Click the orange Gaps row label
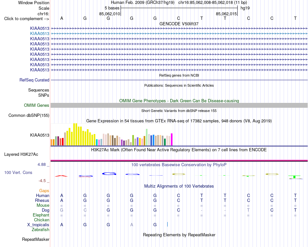The height and width of the screenshot is (247, 308). point(44,191)
